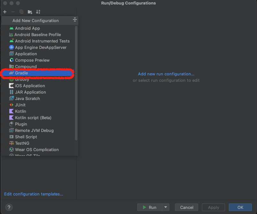Click the Wear OS Complication round icon
Image resolution: width=257 pixels, height=214 pixels.
pos(12,149)
